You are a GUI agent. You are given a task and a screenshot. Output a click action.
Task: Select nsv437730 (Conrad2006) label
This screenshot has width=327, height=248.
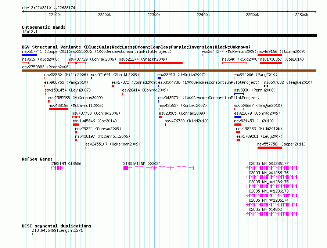click(x=96, y=113)
